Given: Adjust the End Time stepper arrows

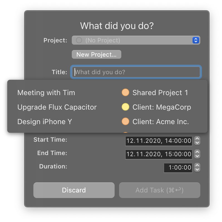Looking at the screenshot, I should coord(197,154).
